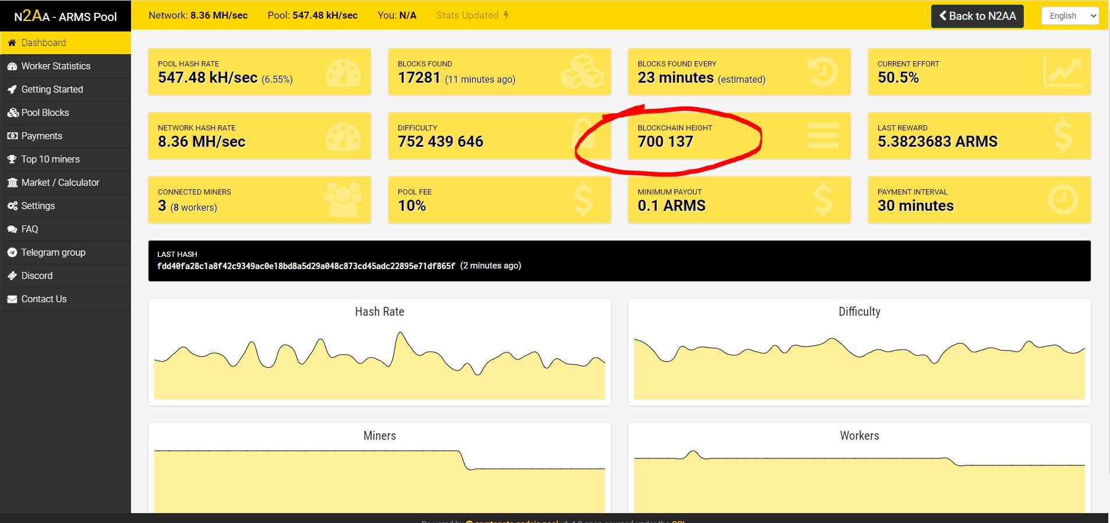
Task: Open Market / Calculator page
Action: (x=65, y=182)
